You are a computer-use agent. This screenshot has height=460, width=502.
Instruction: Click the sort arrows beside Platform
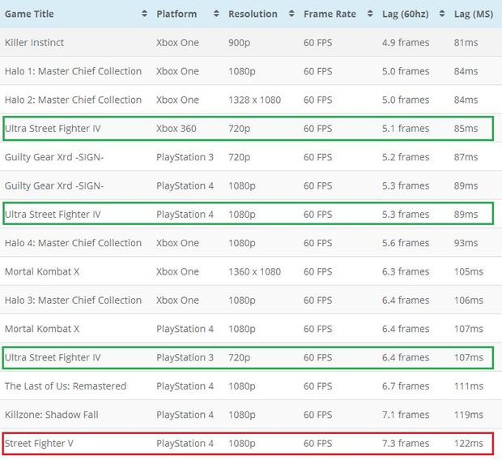tap(216, 14)
